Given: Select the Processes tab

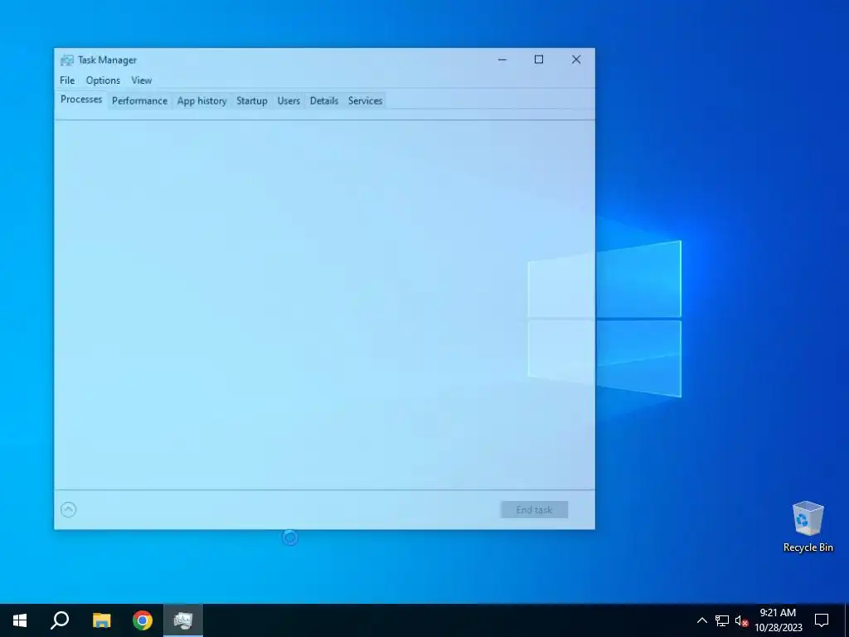Looking at the screenshot, I should (x=81, y=100).
